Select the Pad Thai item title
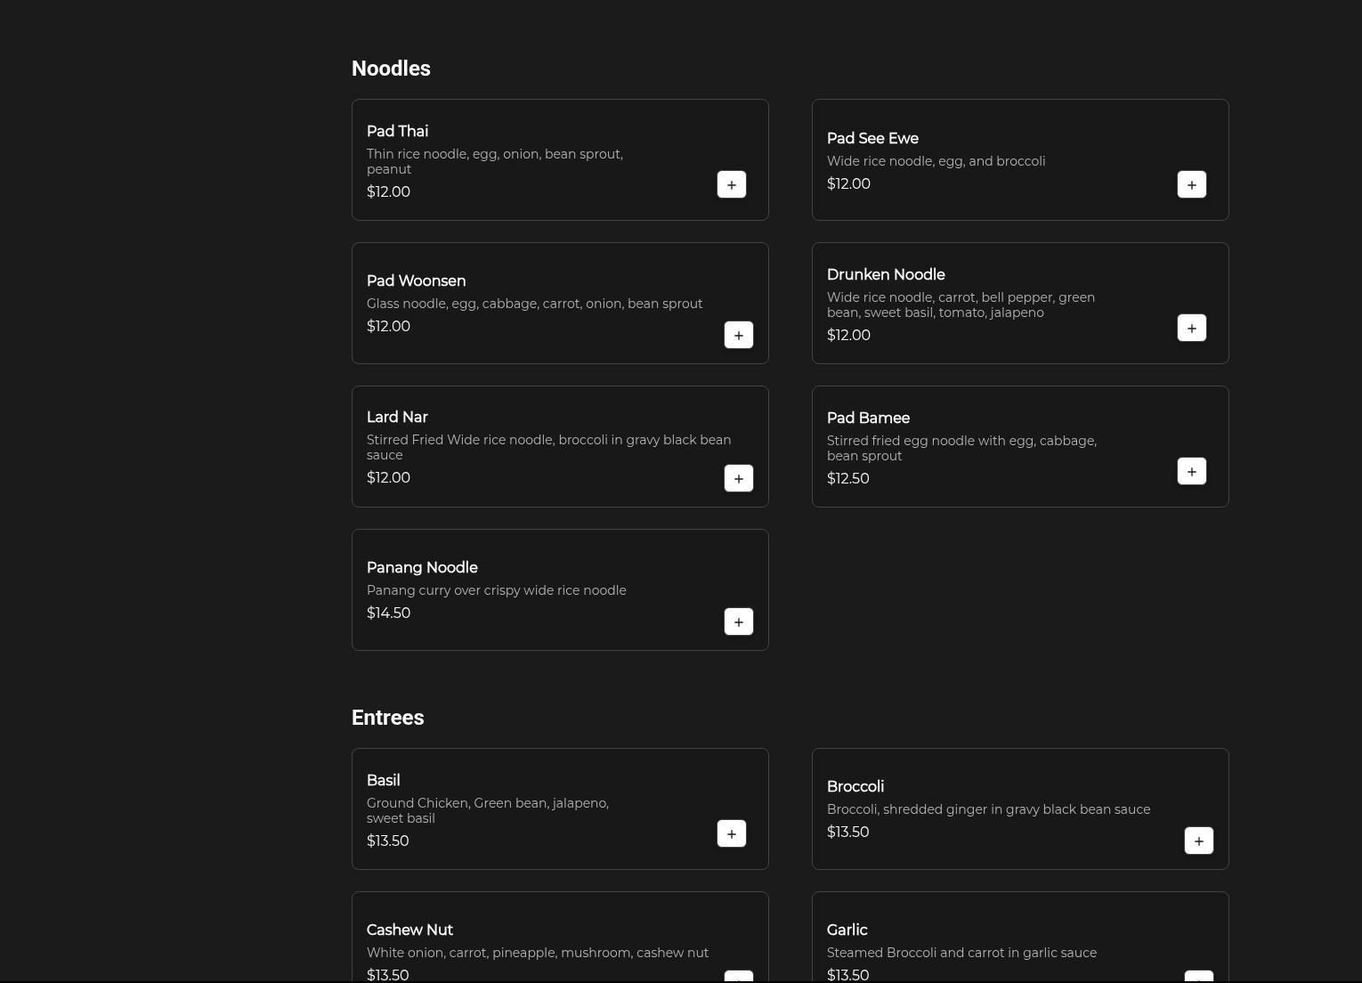The height and width of the screenshot is (983, 1362). click(397, 131)
